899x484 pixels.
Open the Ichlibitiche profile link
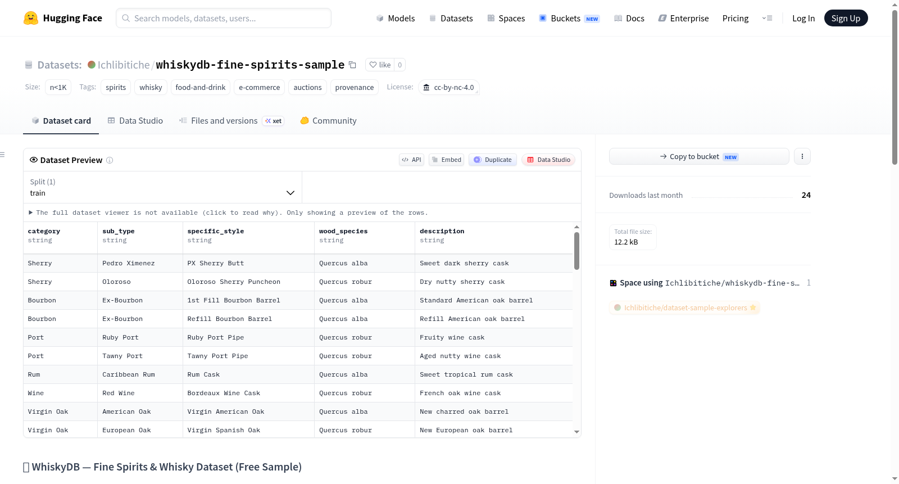[124, 65]
